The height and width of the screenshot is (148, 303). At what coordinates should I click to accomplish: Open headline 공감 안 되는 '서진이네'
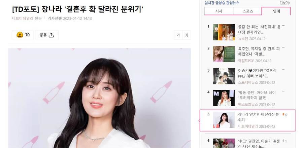[x=259, y=30]
